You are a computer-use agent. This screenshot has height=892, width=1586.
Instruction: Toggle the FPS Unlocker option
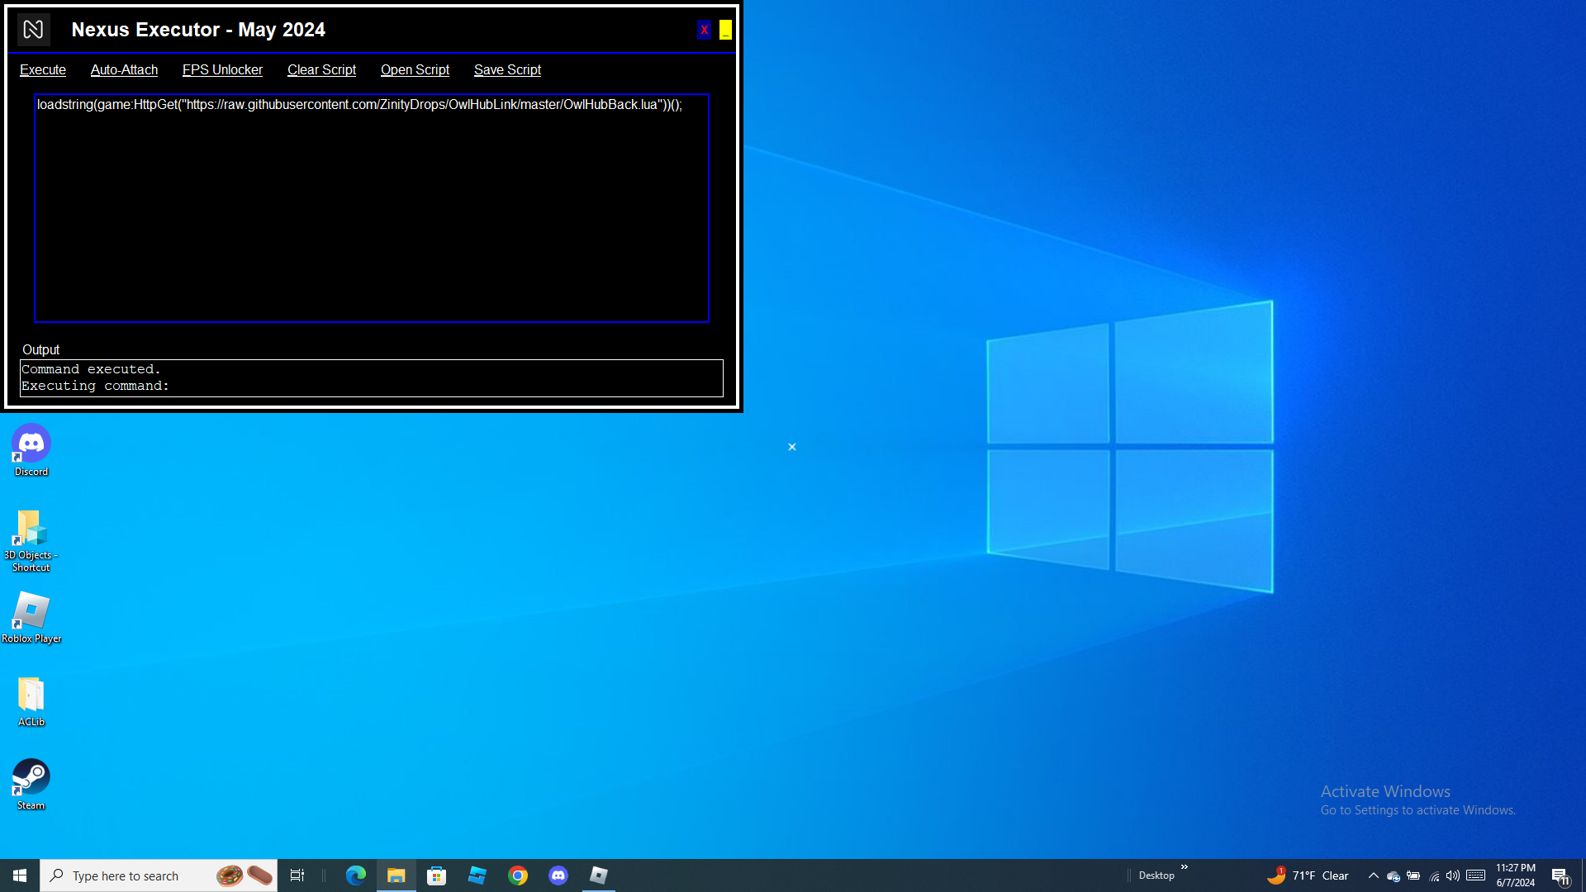pos(222,70)
